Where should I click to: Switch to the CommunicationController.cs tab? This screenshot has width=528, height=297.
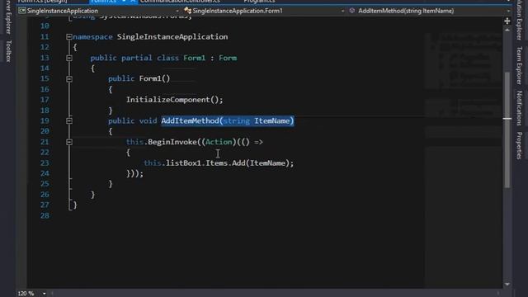[180, 2]
